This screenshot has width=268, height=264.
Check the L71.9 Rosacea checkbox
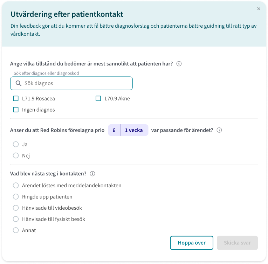(x=16, y=98)
